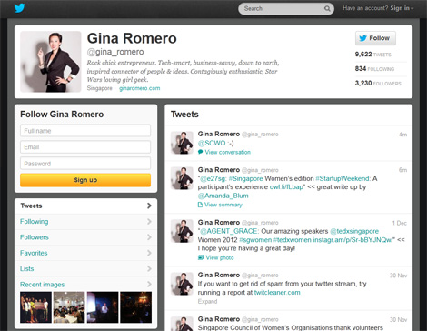View the 3,230 followers count
The image size is (427, 331).
(378, 83)
